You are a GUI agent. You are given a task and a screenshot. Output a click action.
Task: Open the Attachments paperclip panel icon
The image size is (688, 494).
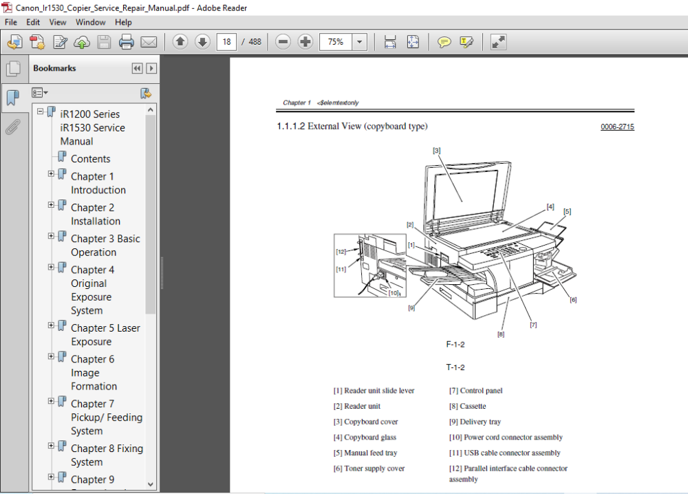pos(13,127)
